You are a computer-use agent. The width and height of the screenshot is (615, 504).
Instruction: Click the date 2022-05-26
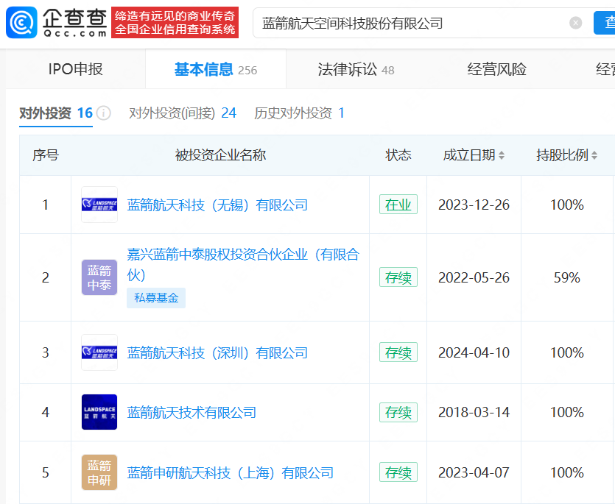(x=474, y=277)
